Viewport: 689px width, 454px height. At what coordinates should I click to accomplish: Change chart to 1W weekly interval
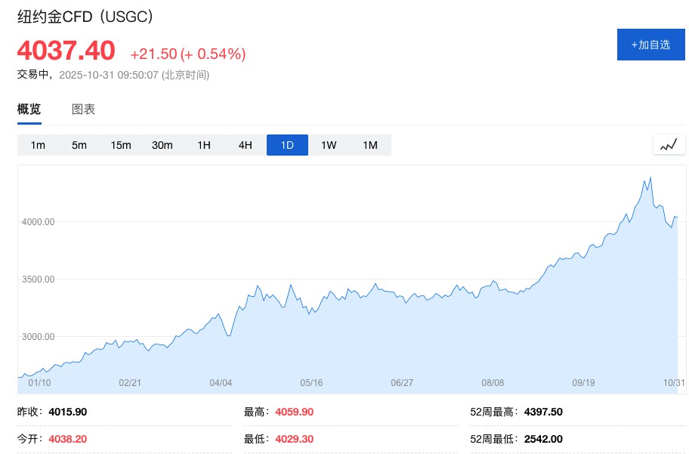pos(329,145)
